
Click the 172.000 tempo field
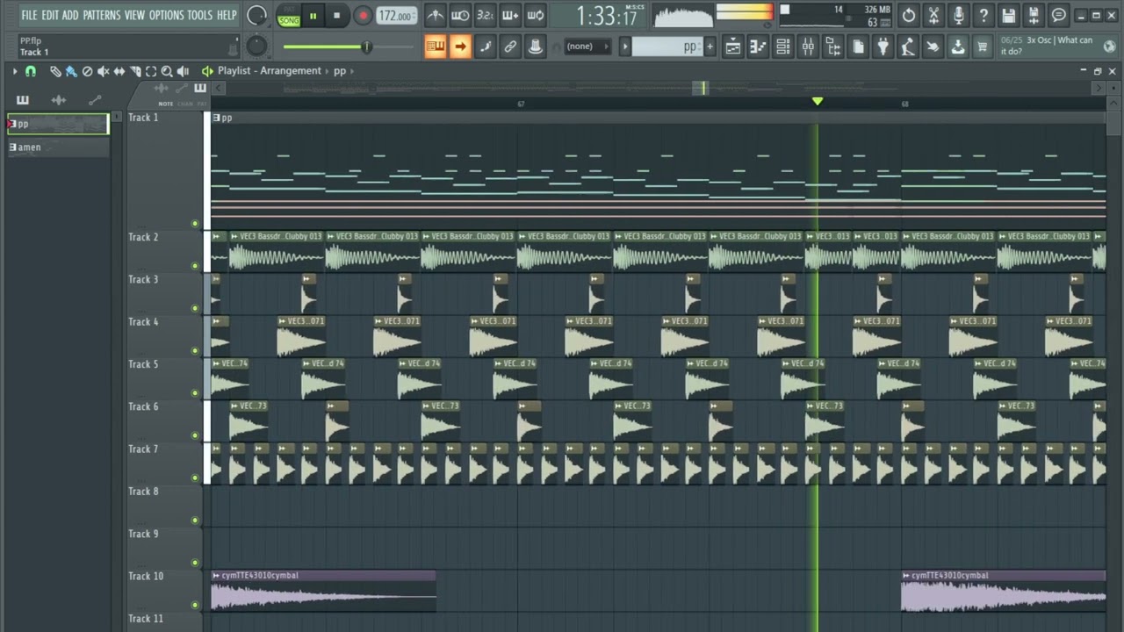tap(397, 16)
